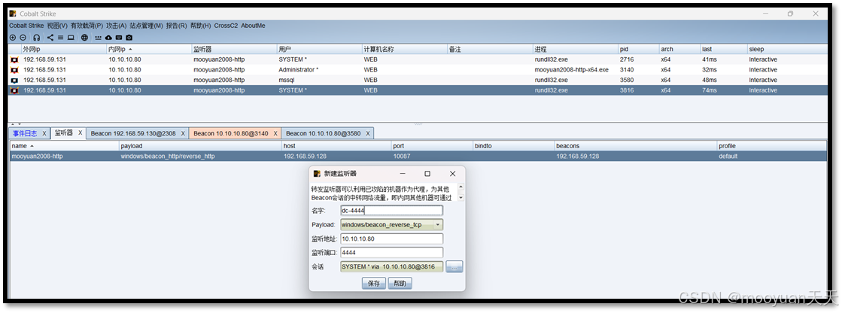Open the Payload dropdown in the dialog
The width and height of the screenshot is (842, 313).
coord(438,225)
